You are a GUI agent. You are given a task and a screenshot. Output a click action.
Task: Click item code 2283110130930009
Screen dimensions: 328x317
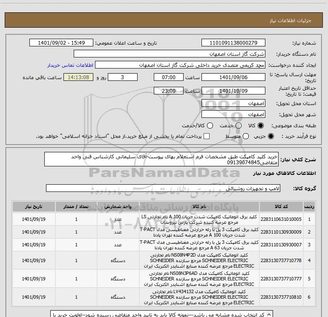pyautogui.click(x=281, y=232)
